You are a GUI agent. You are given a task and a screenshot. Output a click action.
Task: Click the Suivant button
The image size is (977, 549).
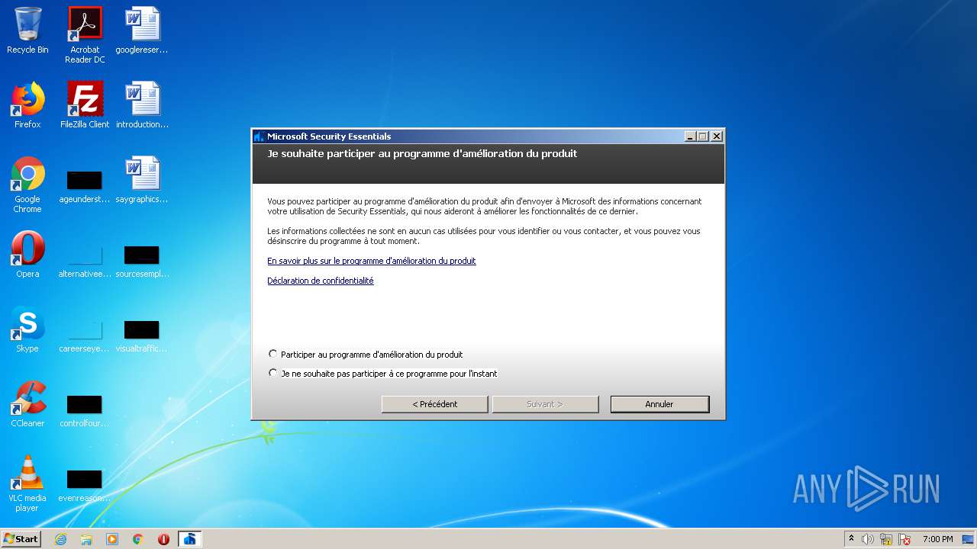pos(545,404)
